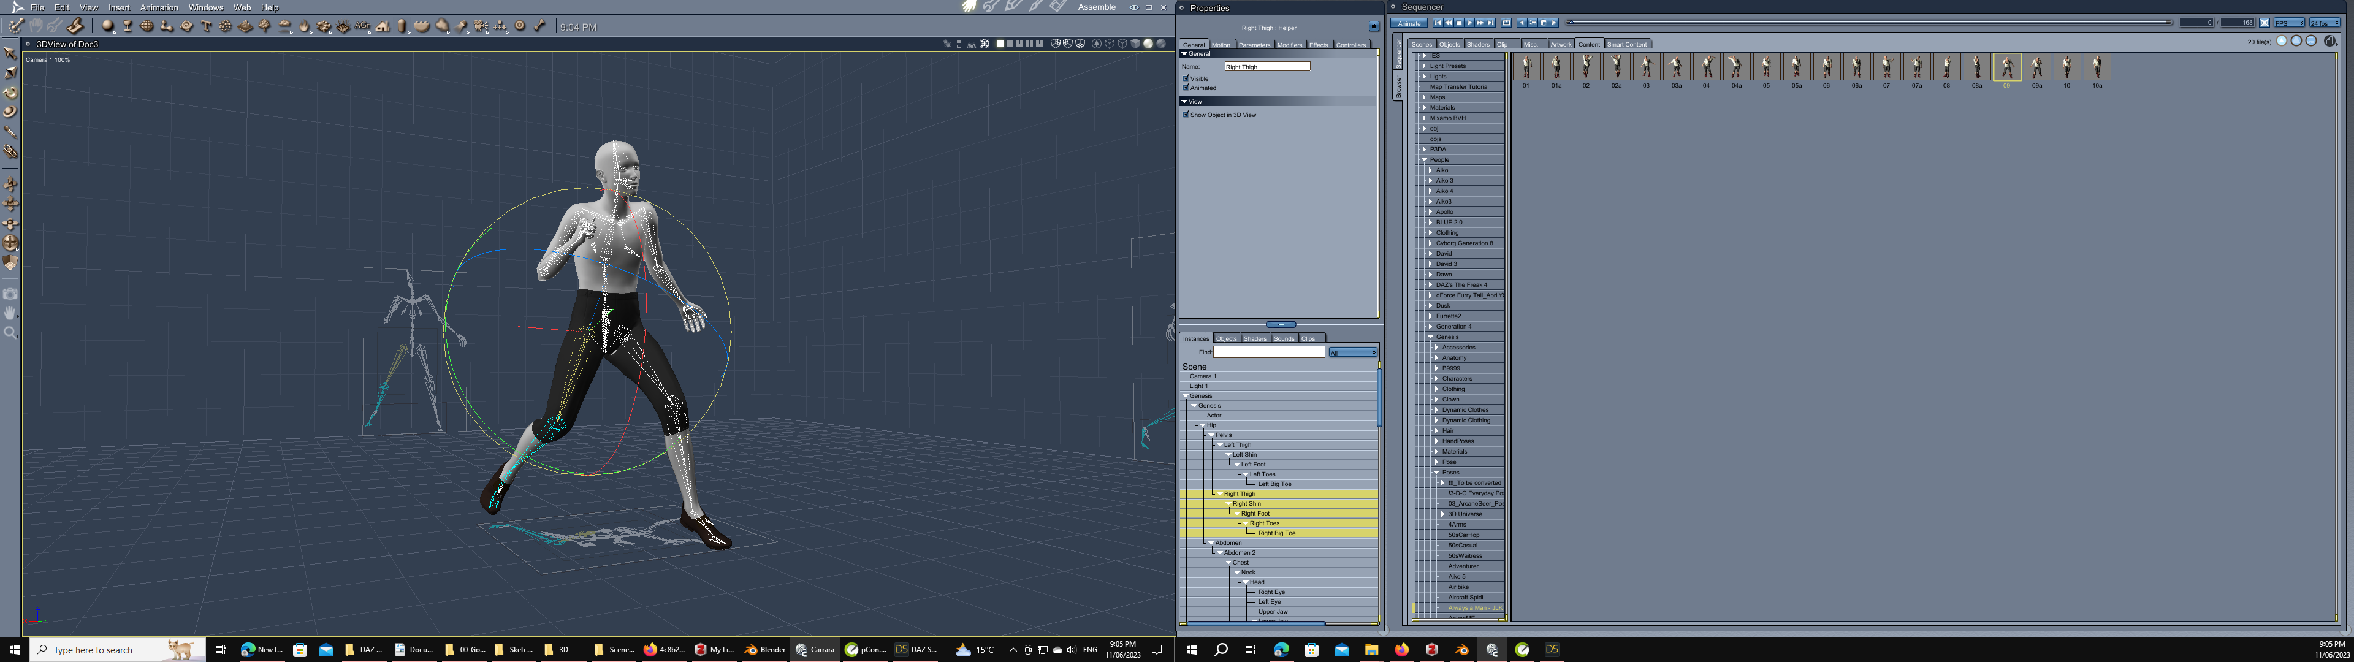Click the Right Shin tree item
Screen dimensions: 2354x662
(x=1246, y=504)
